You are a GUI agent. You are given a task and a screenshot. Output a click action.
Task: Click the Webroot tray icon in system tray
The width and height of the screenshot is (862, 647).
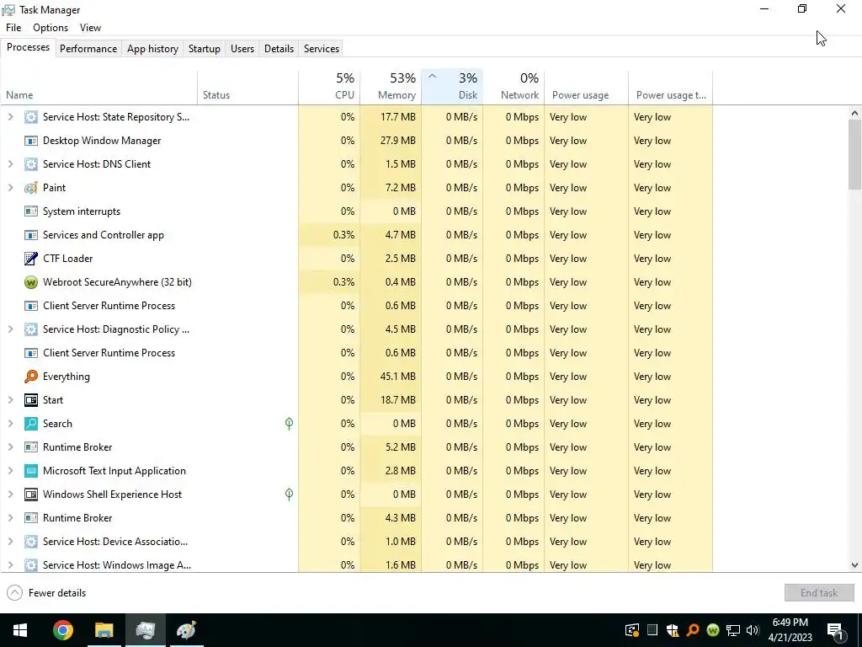coord(713,630)
